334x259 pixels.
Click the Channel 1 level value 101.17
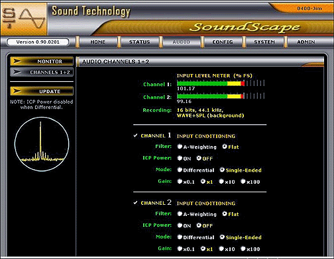pyautogui.click(x=186, y=89)
